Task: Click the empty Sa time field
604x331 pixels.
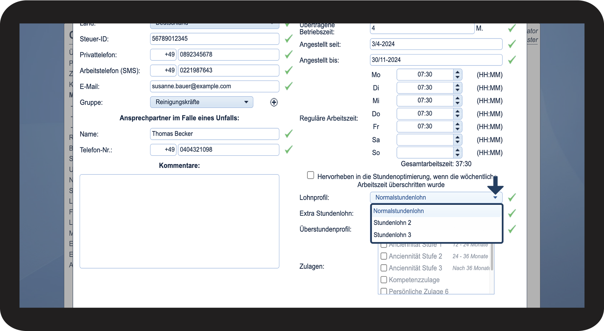Action: pos(425,140)
